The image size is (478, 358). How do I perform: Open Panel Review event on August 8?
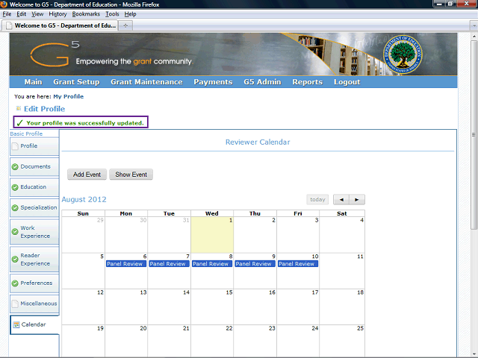point(212,264)
